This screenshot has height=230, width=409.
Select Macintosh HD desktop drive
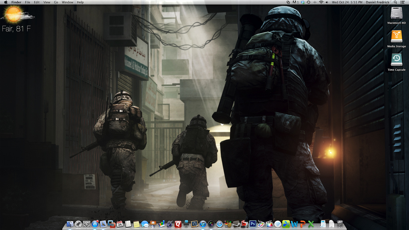point(397,16)
